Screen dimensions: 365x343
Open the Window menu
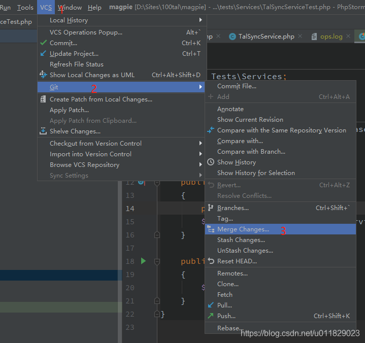tap(70, 8)
